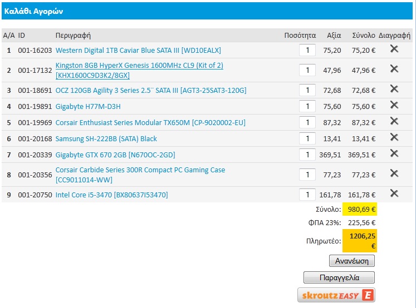Focus quantity field for Kingston 8GB HyperX

point(307,70)
